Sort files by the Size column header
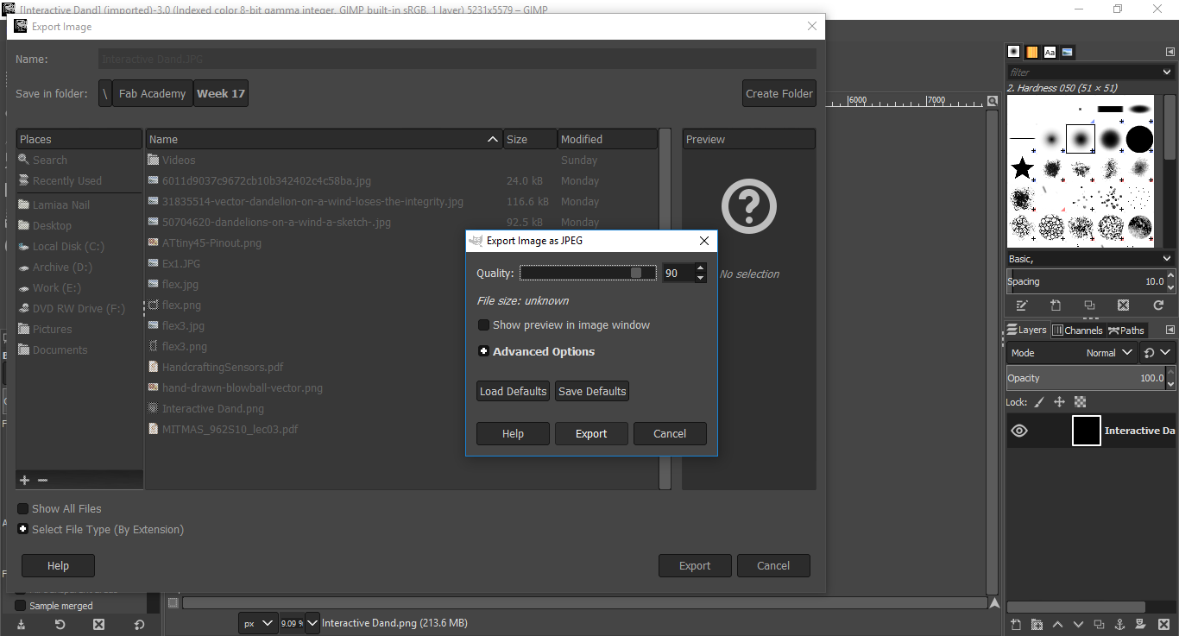 click(x=530, y=139)
